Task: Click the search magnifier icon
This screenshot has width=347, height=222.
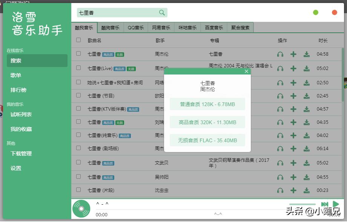Action: 162,12
